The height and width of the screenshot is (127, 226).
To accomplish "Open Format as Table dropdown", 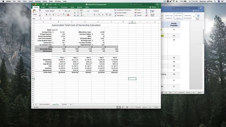I will coord(121,13).
